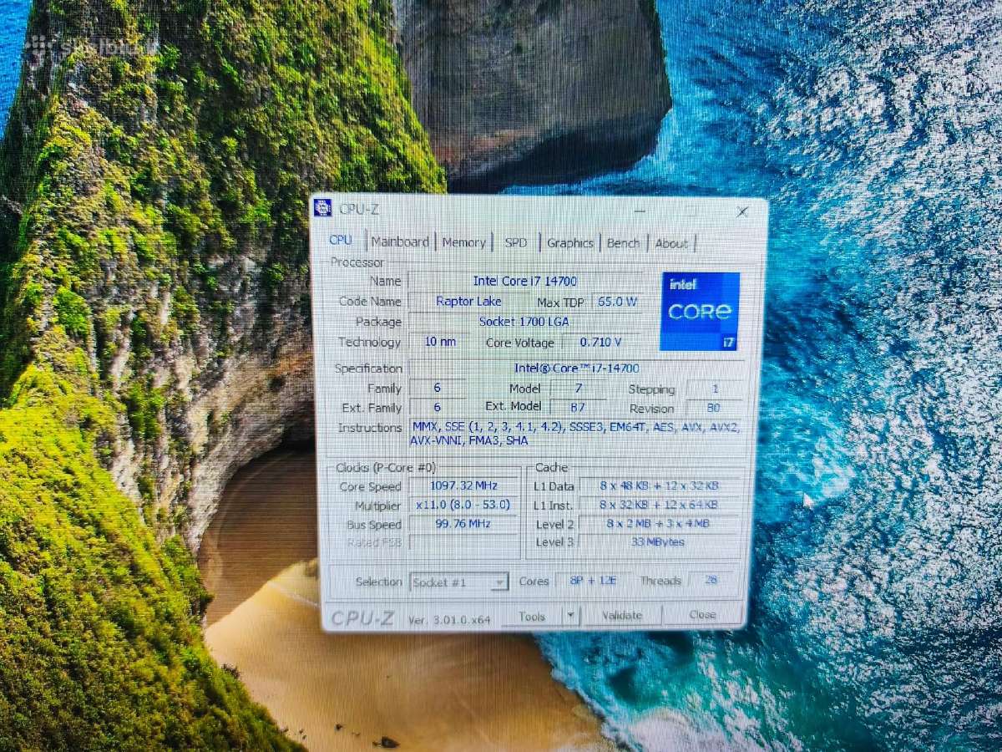Click the Validate button
Image resolution: width=1002 pixels, height=752 pixels.
[622, 616]
